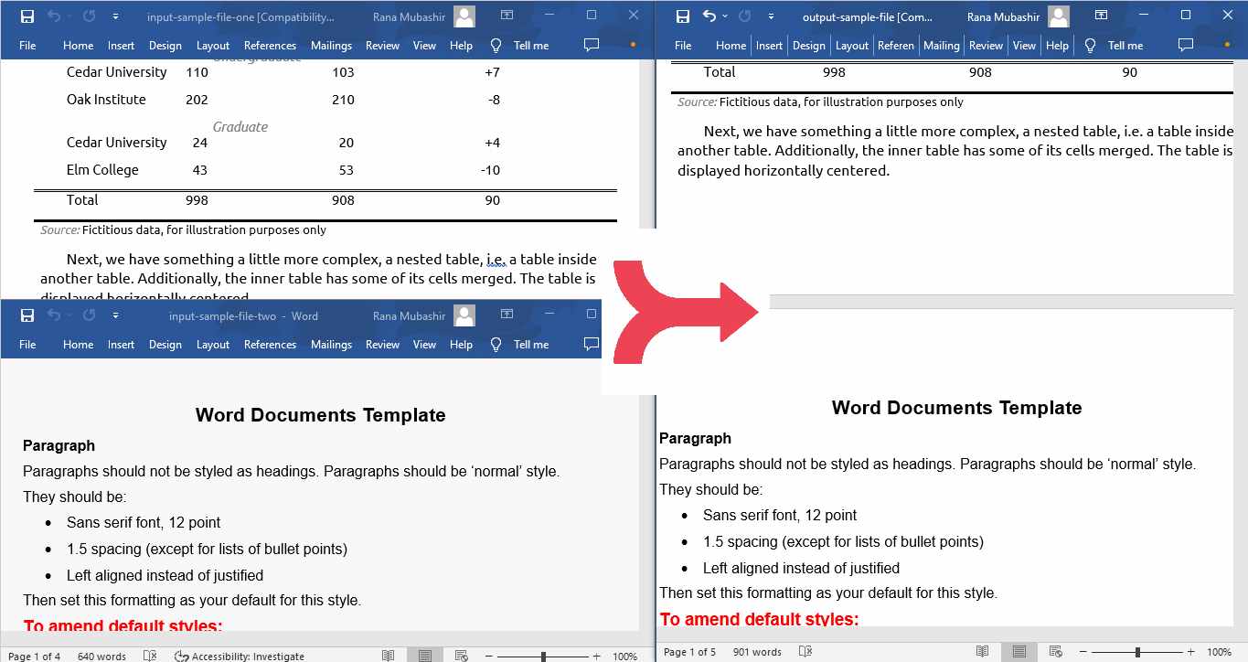Open word count via 640 words indicator
The height and width of the screenshot is (662, 1248).
101,656
